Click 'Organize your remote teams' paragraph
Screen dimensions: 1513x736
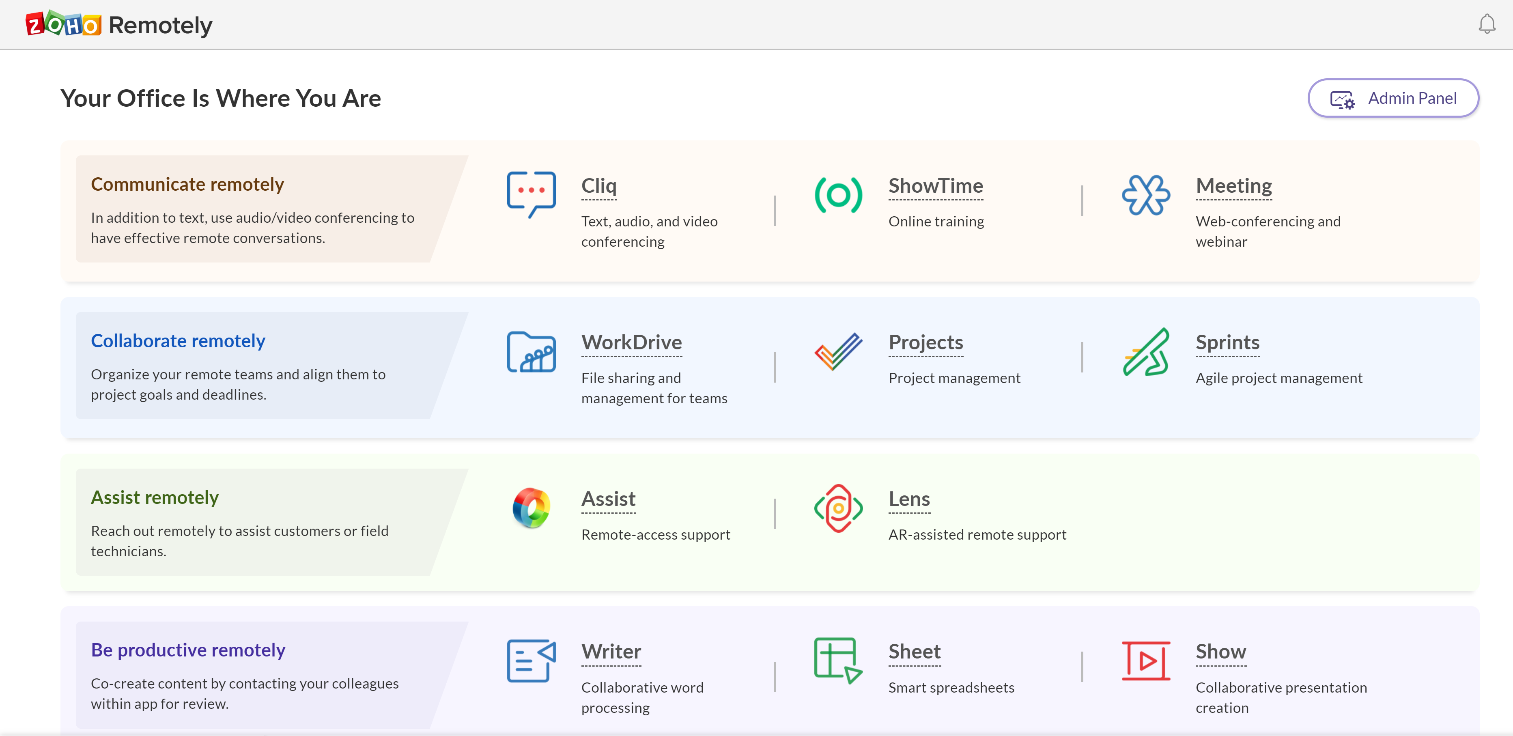pos(238,385)
